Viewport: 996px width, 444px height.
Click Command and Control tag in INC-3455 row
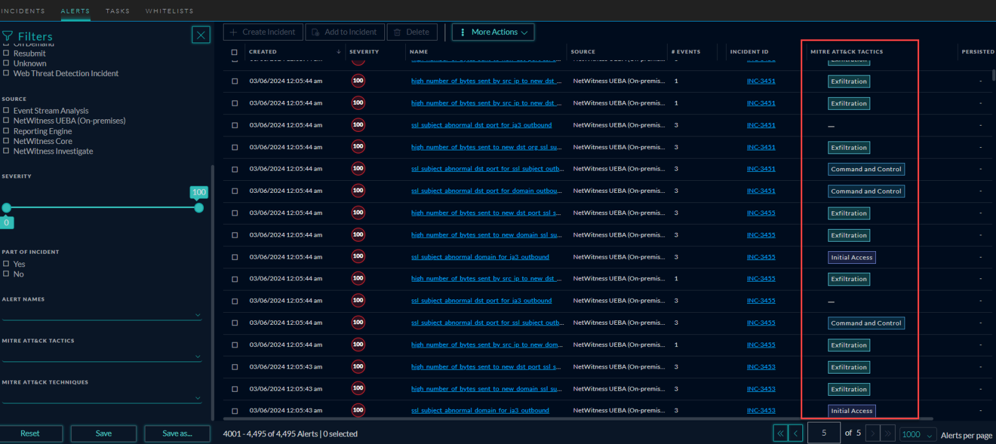tap(866, 323)
